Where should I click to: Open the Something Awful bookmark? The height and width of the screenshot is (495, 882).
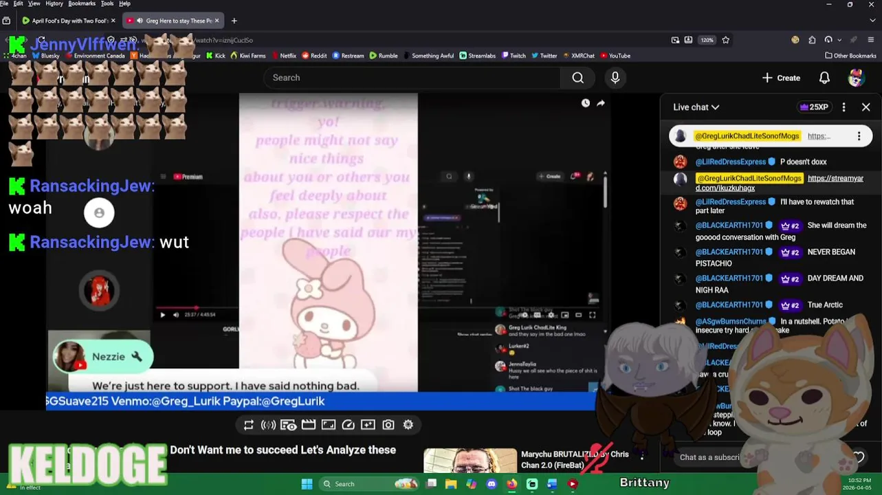(x=428, y=56)
